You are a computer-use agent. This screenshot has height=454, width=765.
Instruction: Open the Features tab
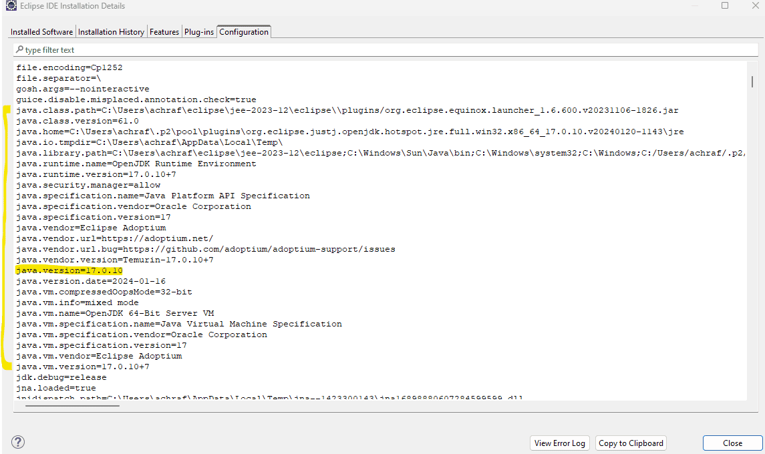point(164,31)
